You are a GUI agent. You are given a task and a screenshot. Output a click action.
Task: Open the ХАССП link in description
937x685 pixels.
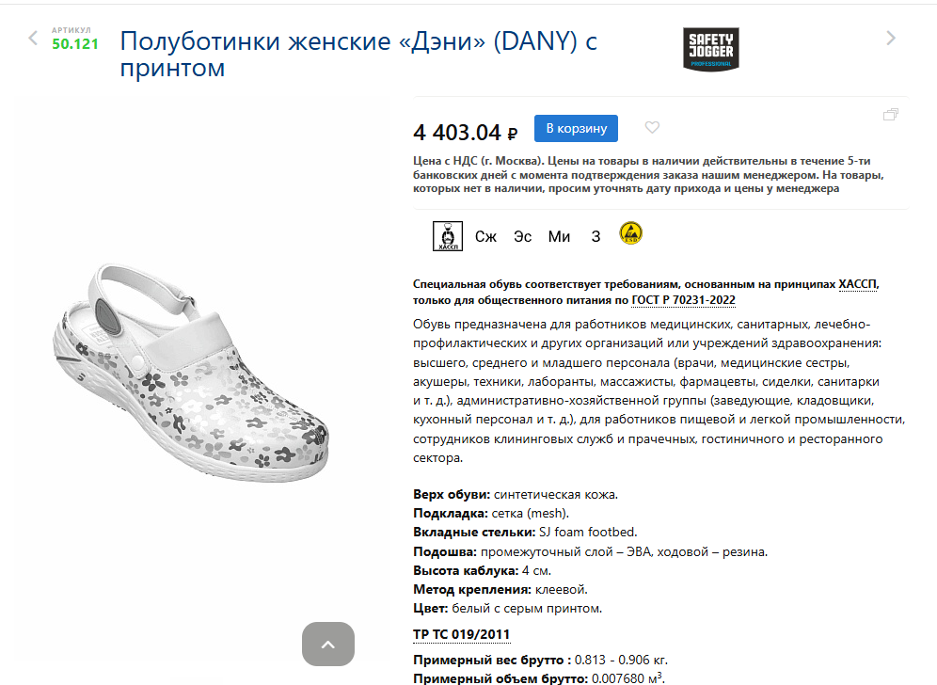[x=858, y=284]
